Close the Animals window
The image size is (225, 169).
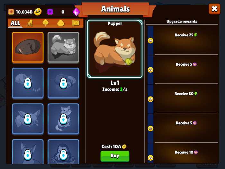(214, 9)
